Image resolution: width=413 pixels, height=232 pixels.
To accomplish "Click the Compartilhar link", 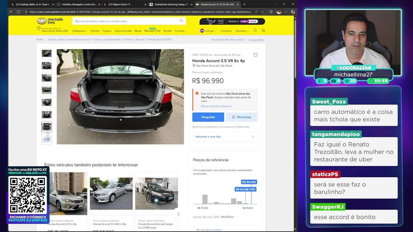I will click(x=256, y=40).
